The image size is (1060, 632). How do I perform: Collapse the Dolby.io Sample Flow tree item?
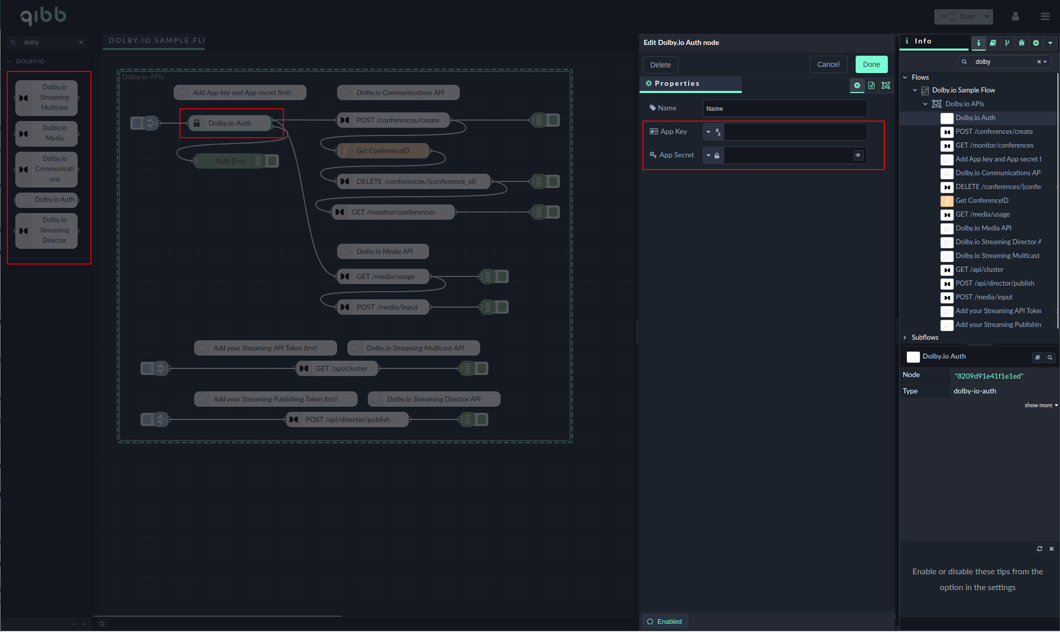tap(915, 90)
